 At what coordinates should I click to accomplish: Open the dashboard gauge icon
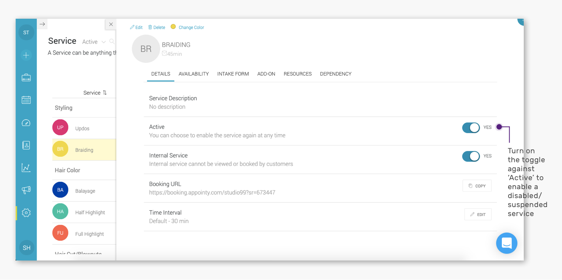26,123
